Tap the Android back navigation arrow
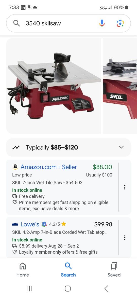 tap(106, 289)
